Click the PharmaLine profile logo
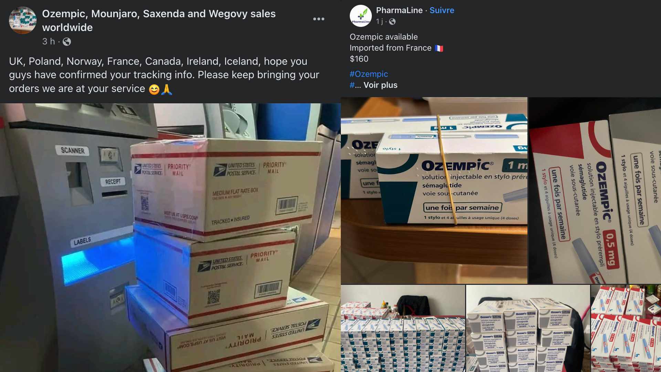The width and height of the screenshot is (661, 372). point(360,16)
